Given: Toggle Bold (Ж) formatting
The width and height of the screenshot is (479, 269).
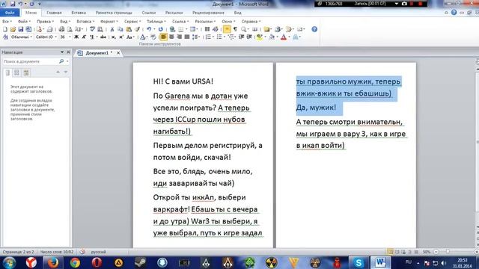Looking at the screenshot, I should point(76,37).
